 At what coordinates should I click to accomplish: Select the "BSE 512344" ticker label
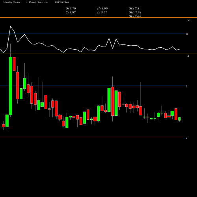point(62,2)
